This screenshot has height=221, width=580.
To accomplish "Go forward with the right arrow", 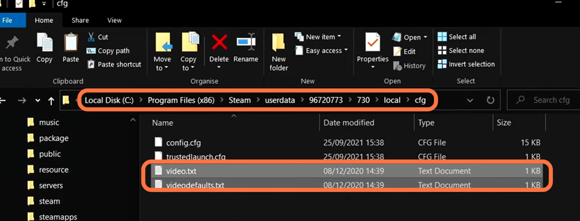I will click(22, 100).
